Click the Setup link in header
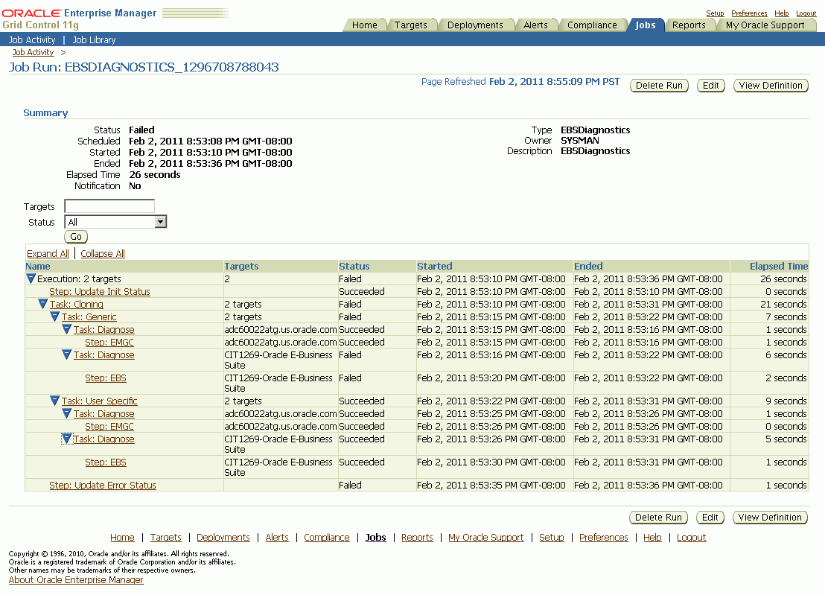Image resolution: width=825 pixels, height=595 pixels. [x=715, y=13]
